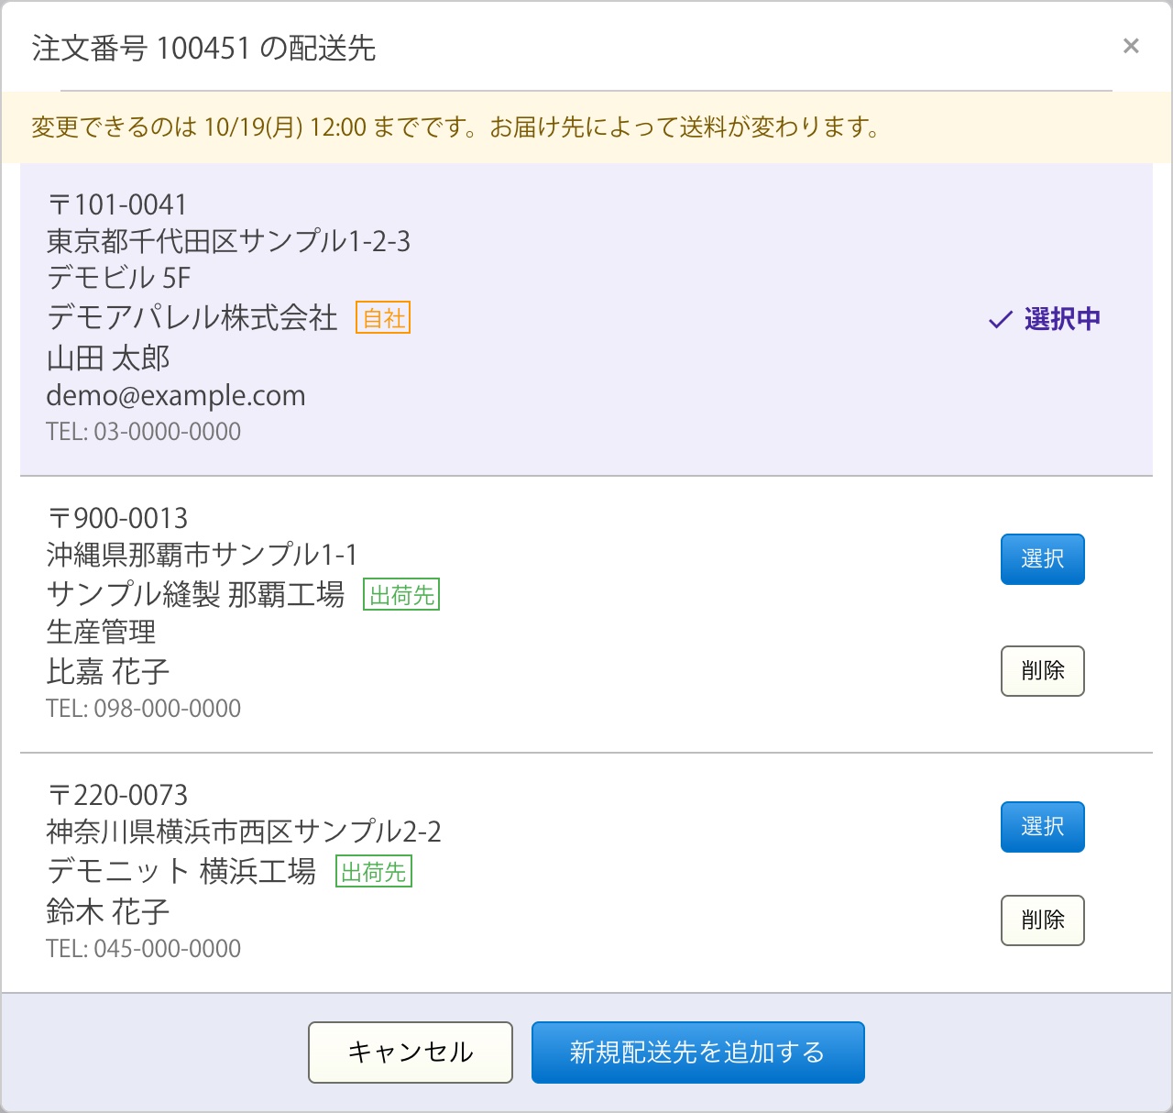The image size is (1173, 1113).
Task: Click phone TEL: 03-0000-0000
Action: pyautogui.click(x=144, y=432)
